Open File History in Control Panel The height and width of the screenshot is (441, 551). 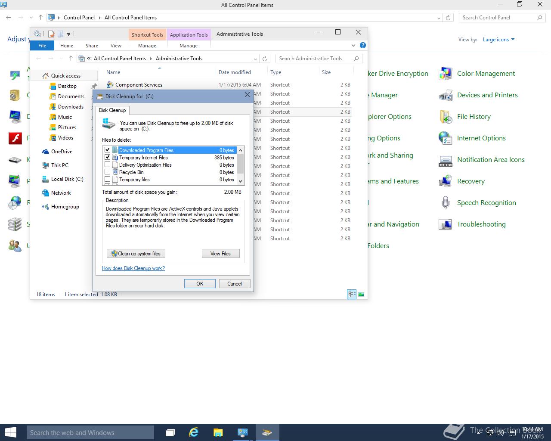[465, 117]
